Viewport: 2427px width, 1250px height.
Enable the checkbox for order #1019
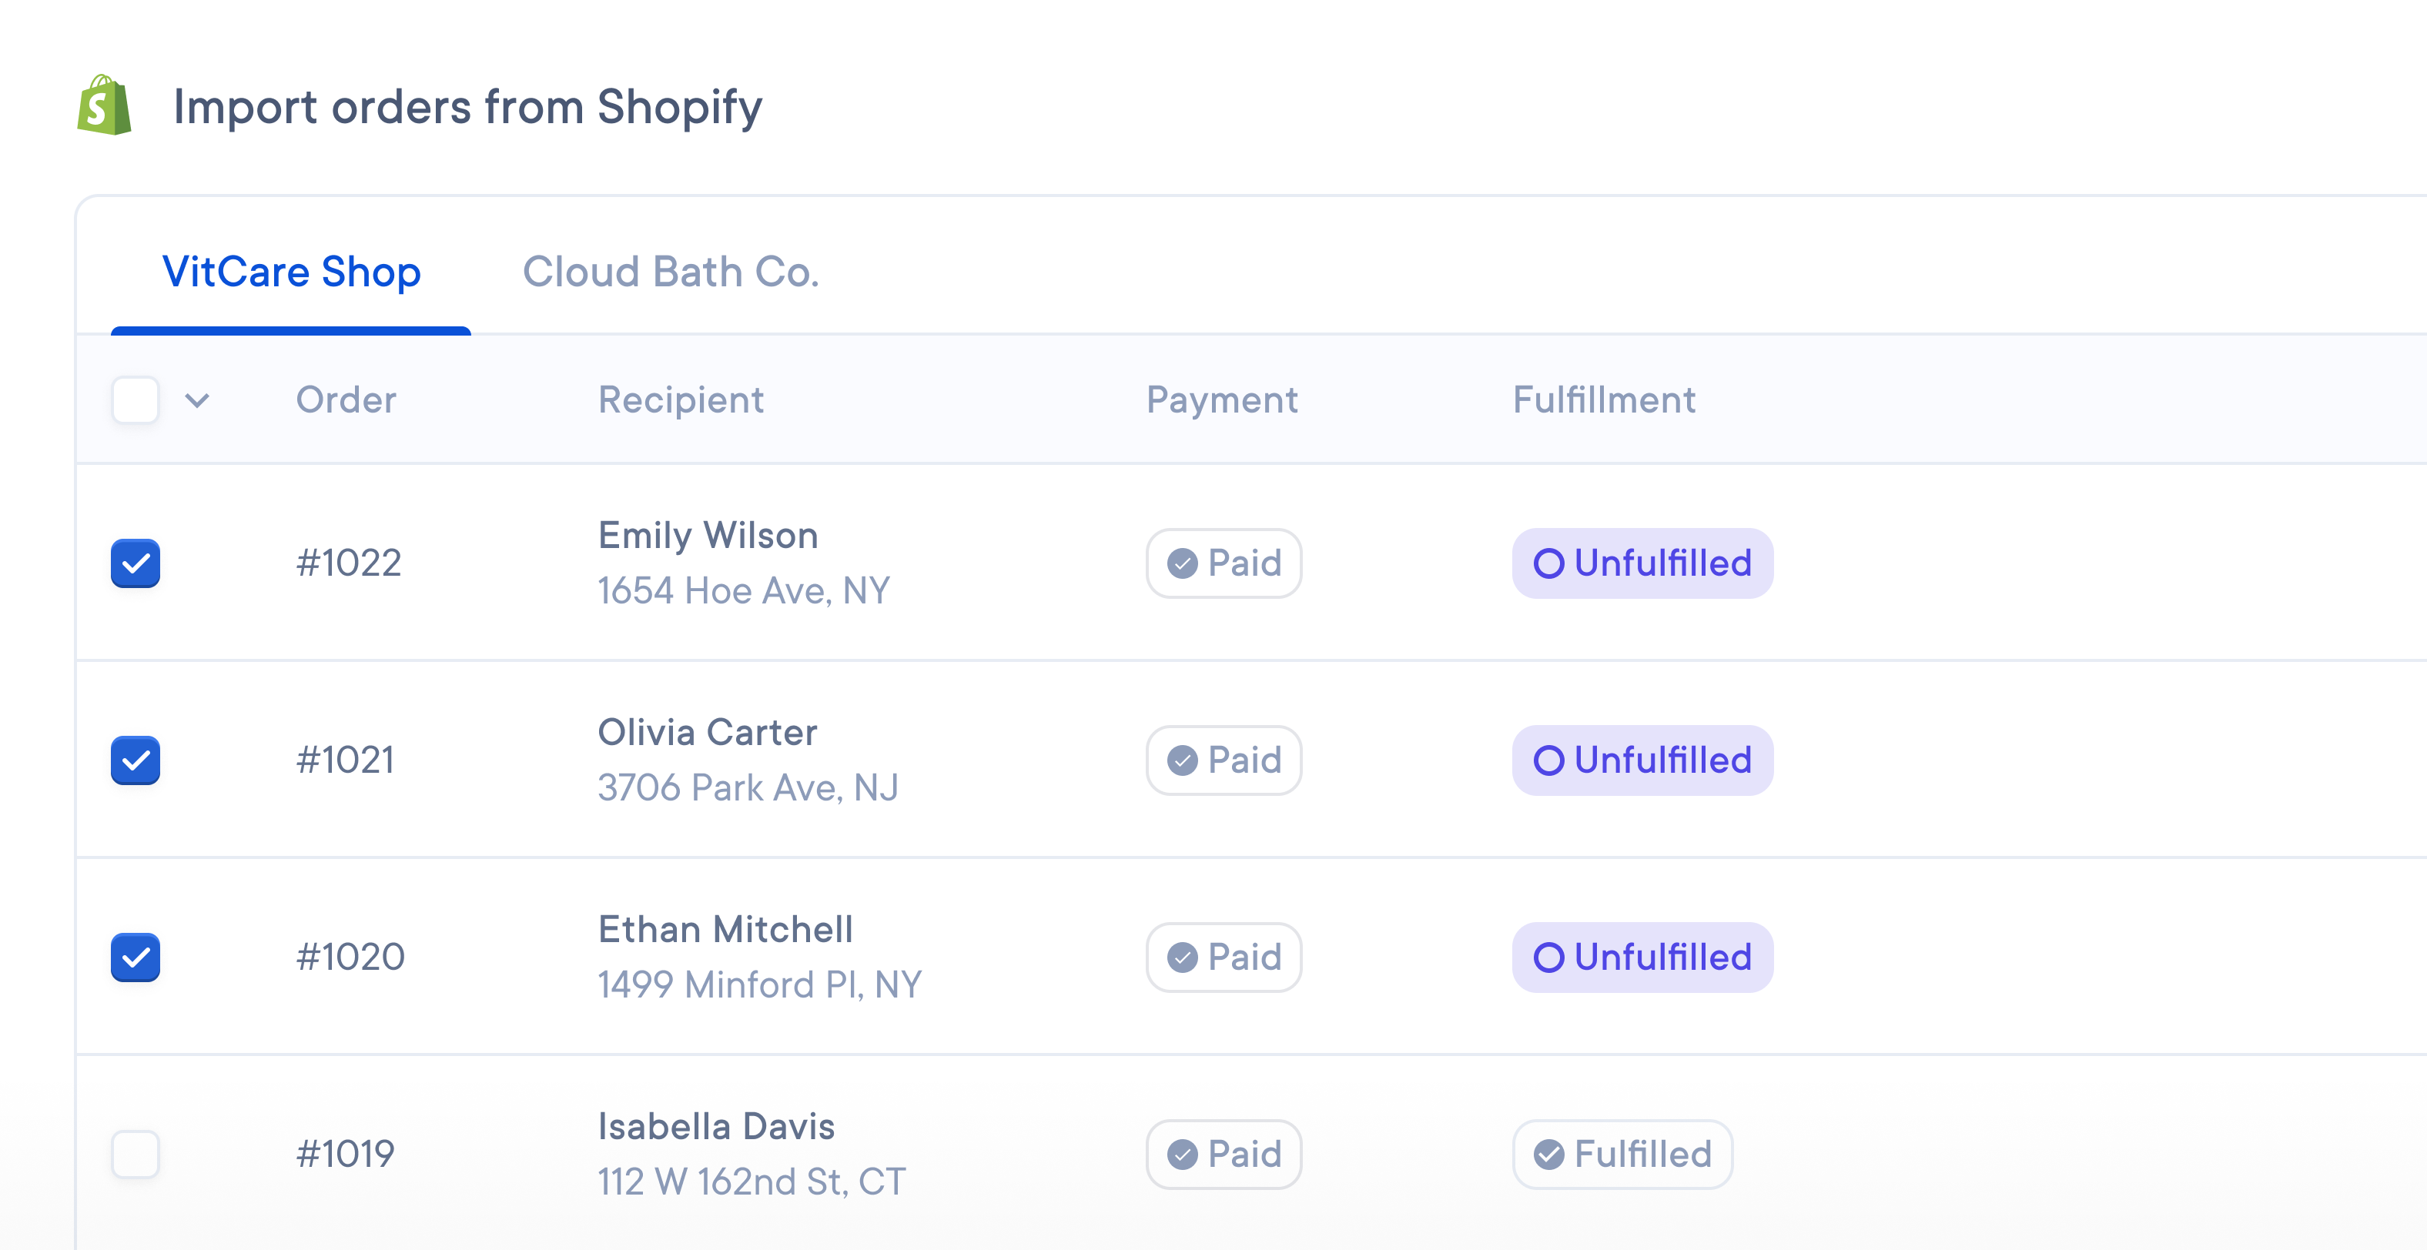pos(135,1153)
